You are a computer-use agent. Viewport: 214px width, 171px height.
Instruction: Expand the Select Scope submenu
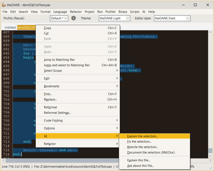tap(78, 71)
